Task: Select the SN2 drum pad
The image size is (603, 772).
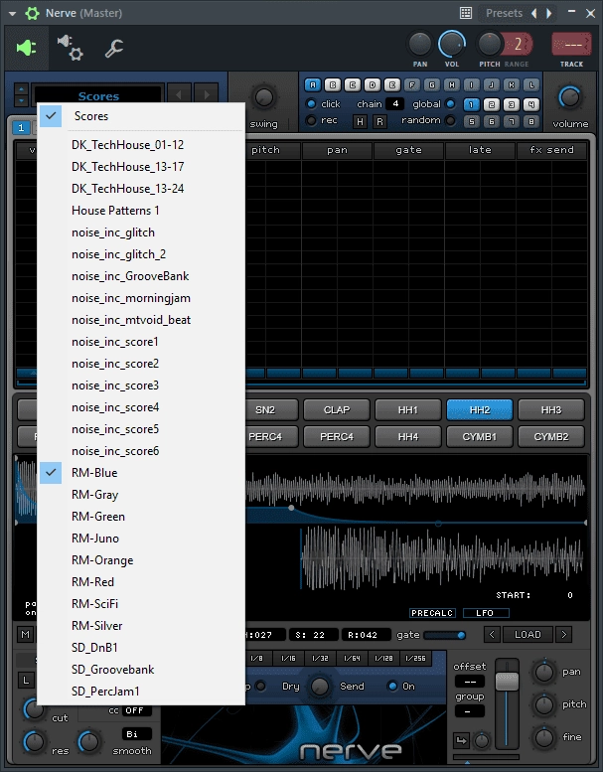Action: (x=271, y=409)
